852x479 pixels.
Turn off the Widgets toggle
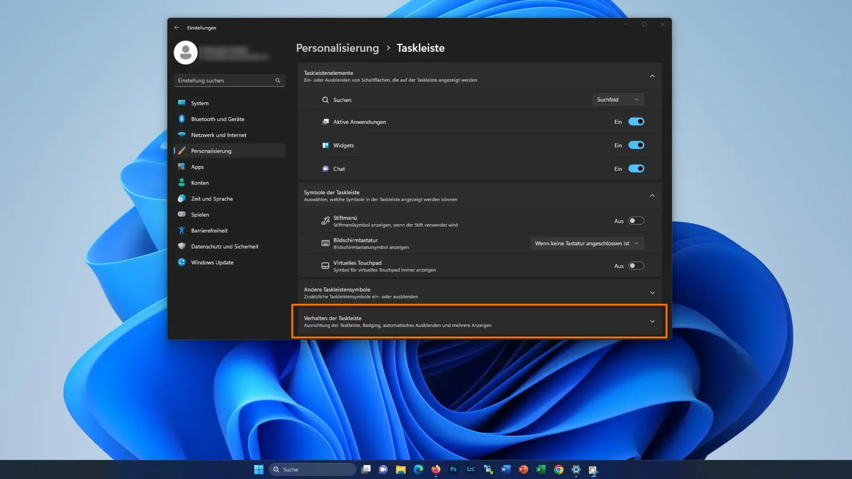tap(636, 145)
